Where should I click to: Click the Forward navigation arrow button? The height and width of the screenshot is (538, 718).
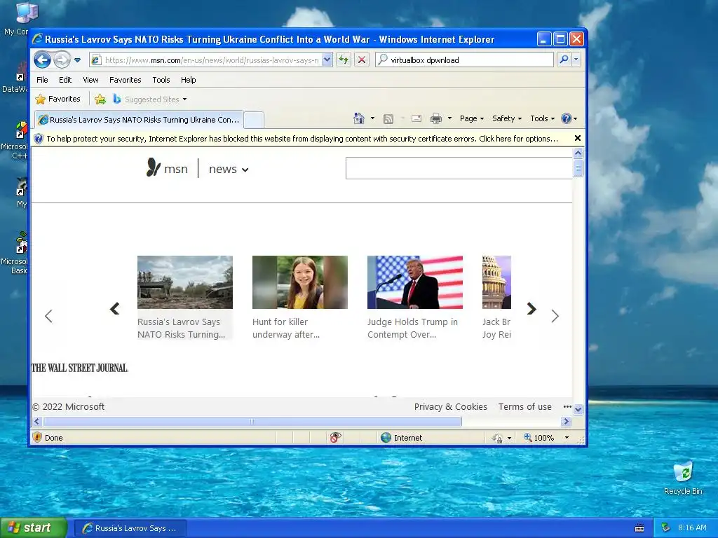click(62, 60)
